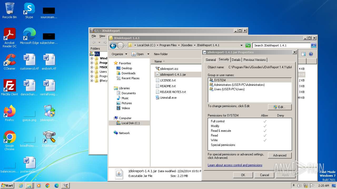Select RELEASE-NOTES.txt file

point(171,92)
